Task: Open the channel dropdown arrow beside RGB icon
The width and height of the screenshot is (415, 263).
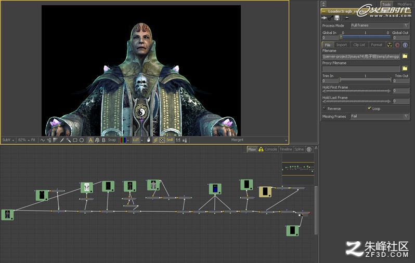Action: pos(128,140)
